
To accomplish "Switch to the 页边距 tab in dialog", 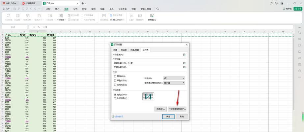I will pos(124,50).
